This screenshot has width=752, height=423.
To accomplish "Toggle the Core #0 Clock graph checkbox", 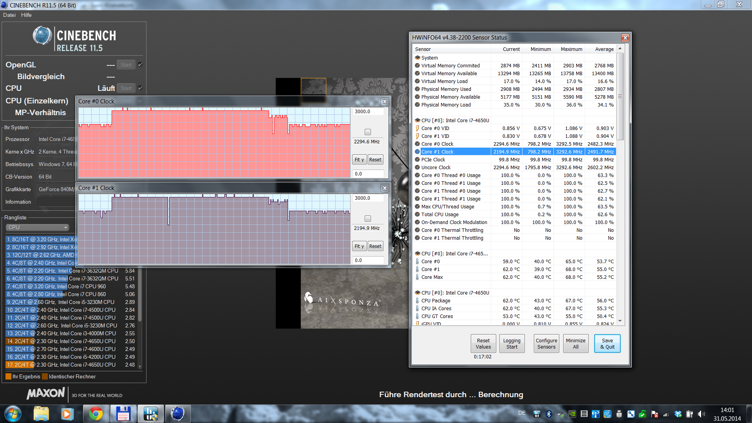I will point(367,132).
